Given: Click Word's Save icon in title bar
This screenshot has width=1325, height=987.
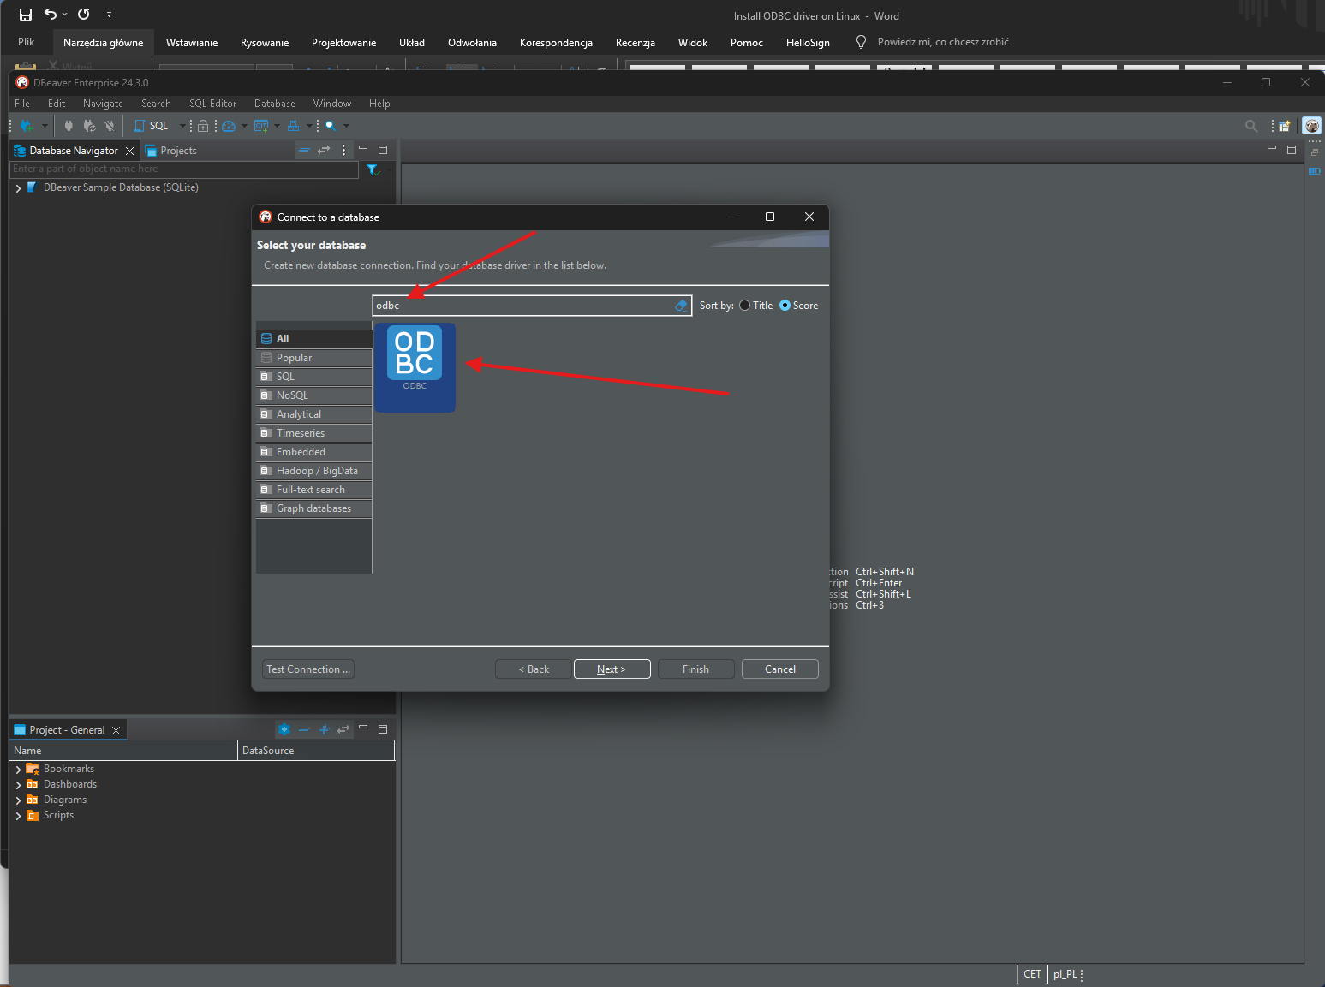Looking at the screenshot, I should tap(26, 14).
